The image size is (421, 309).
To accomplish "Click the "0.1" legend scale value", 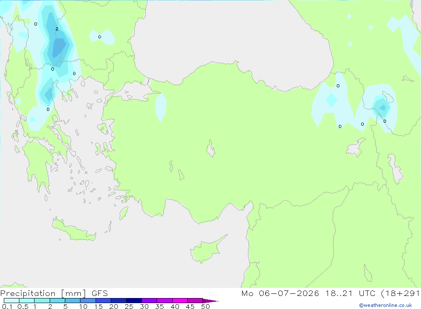I will coord(7,306).
